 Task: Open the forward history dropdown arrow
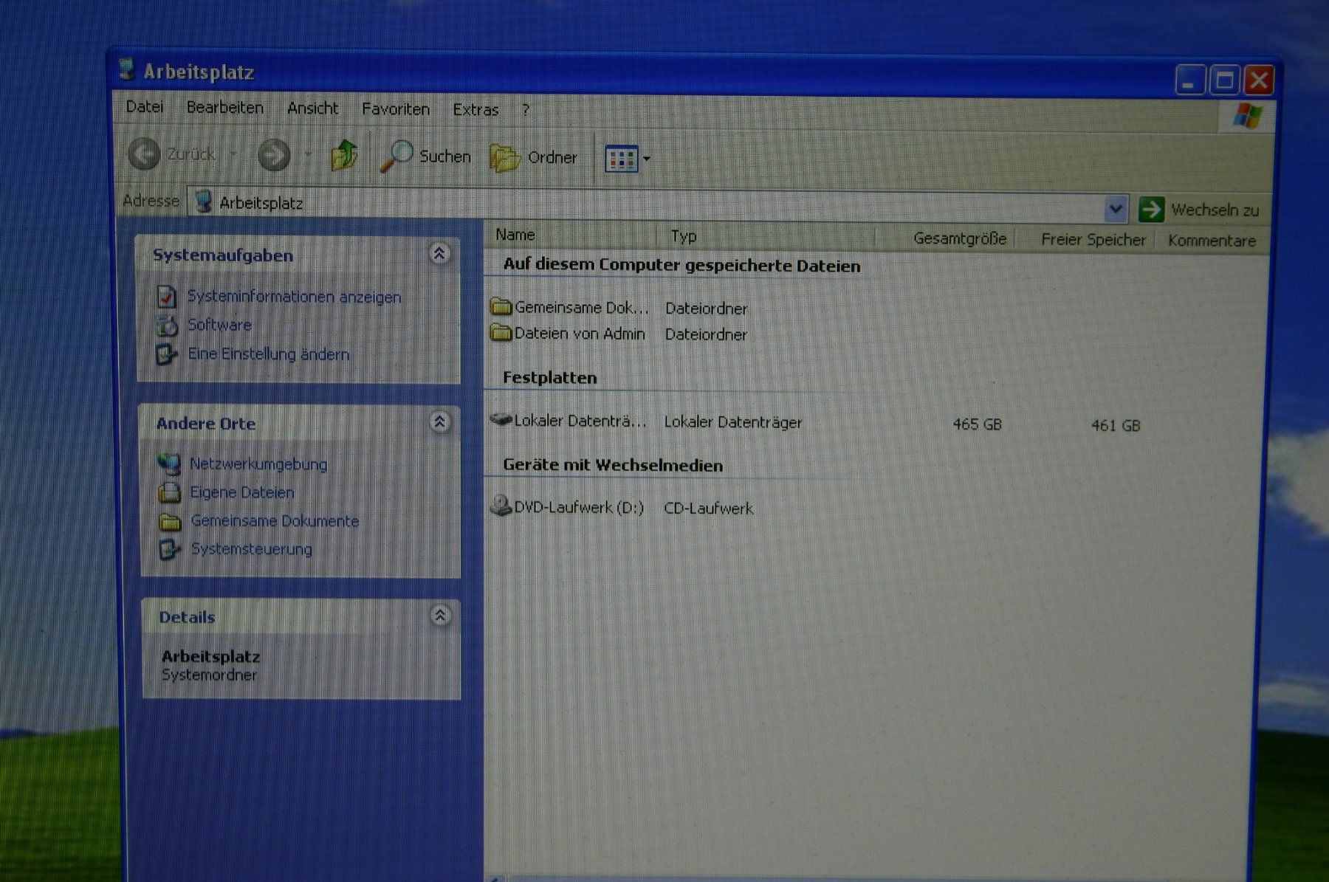pyautogui.click(x=308, y=155)
